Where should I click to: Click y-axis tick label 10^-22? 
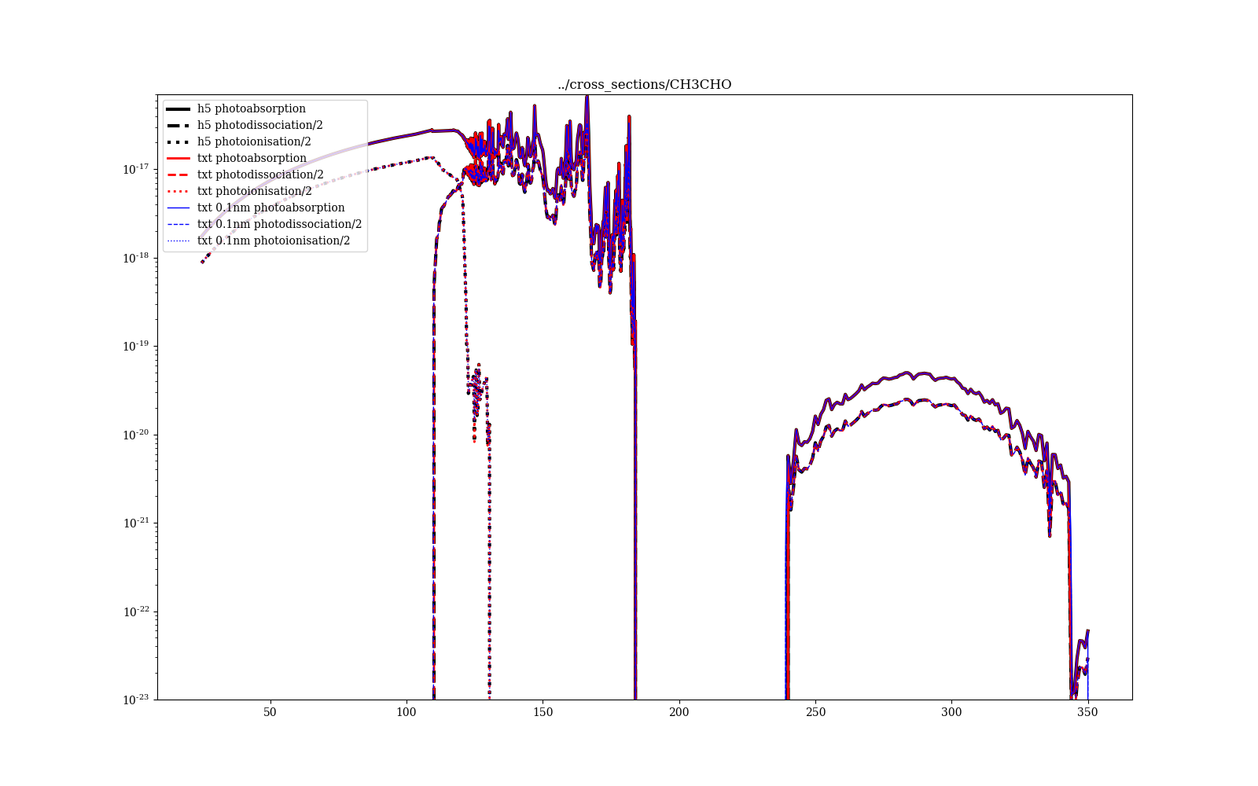[137, 611]
